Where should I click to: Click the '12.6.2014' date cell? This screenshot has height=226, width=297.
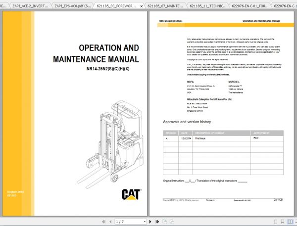tap(186, 138)
